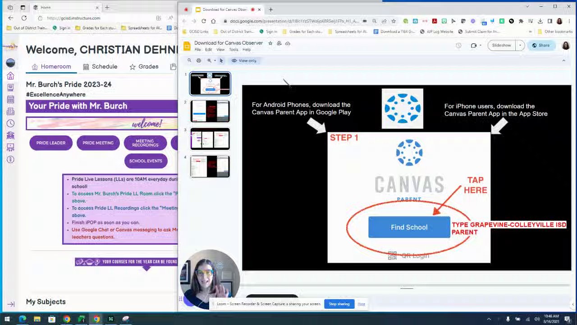Switch to Homeroom tab in Canvas window

(51, 67)
